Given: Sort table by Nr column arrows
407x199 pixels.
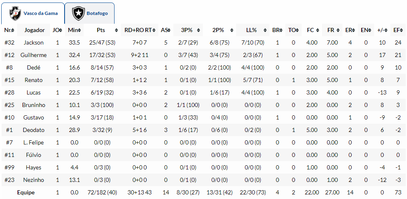Looking at the screenshot, I should click(x=14, y=30).
